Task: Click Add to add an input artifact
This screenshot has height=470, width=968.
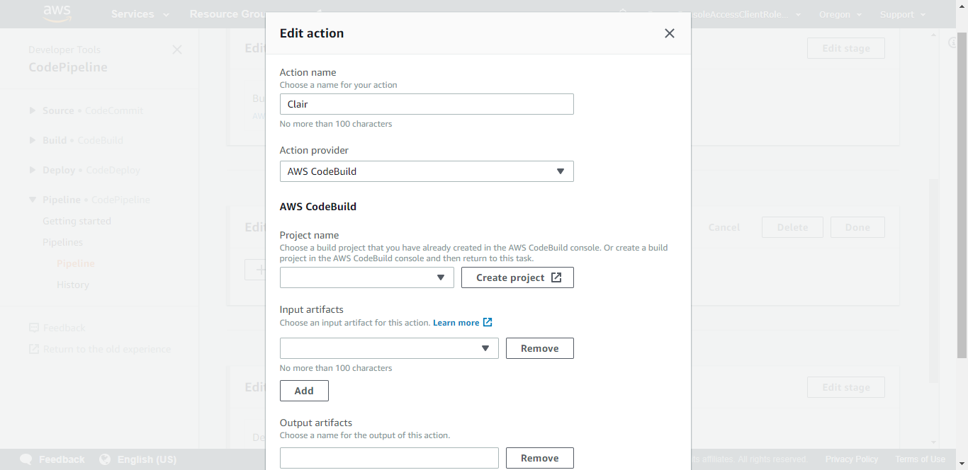Action: (x=304, y=391)
